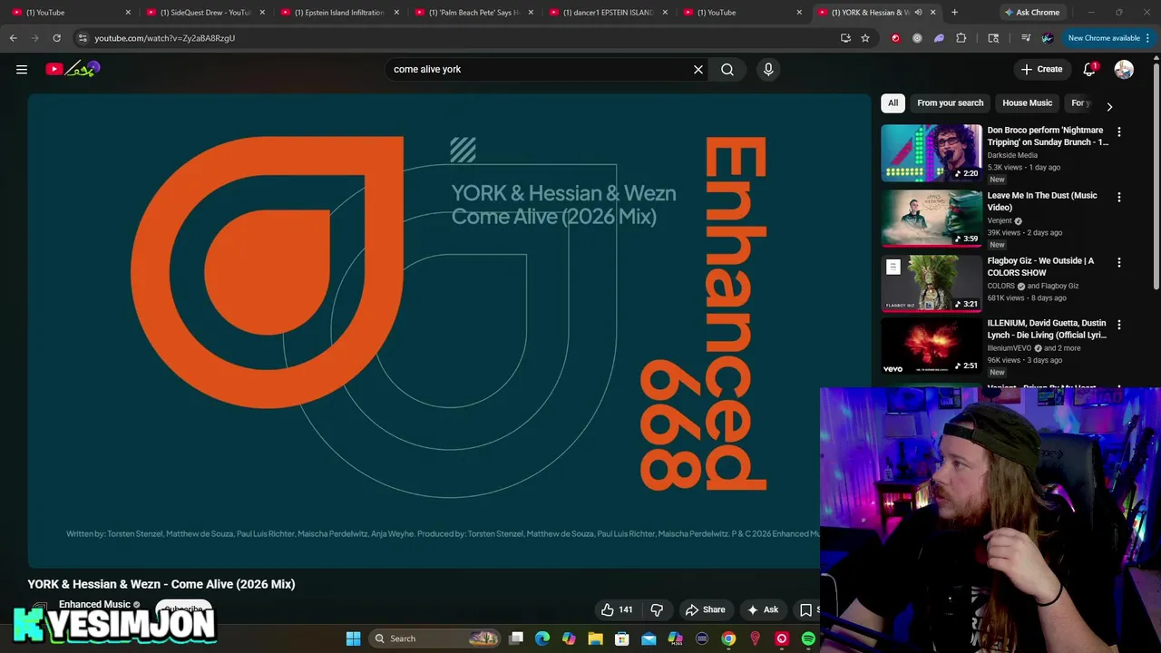Open the Ask AI button below video

click(762, 609)
